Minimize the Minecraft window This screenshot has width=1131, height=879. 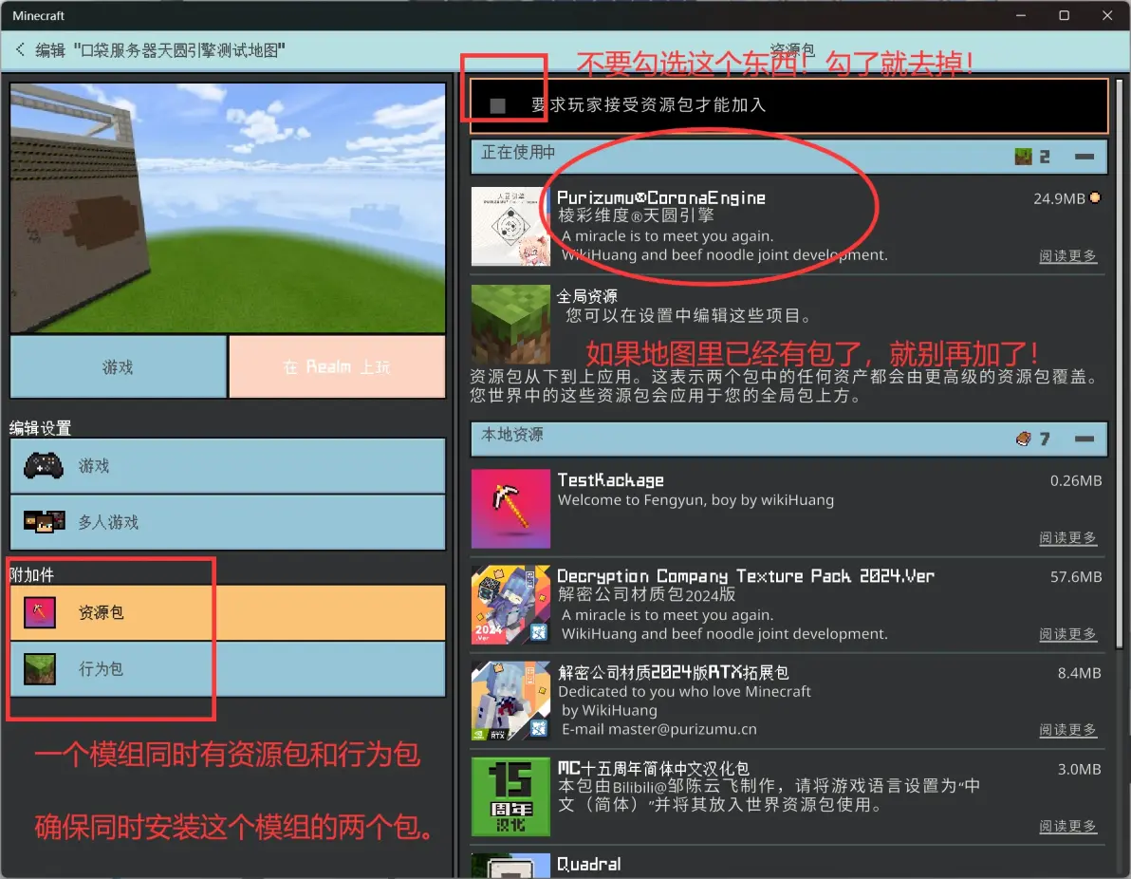(1021, 15)
